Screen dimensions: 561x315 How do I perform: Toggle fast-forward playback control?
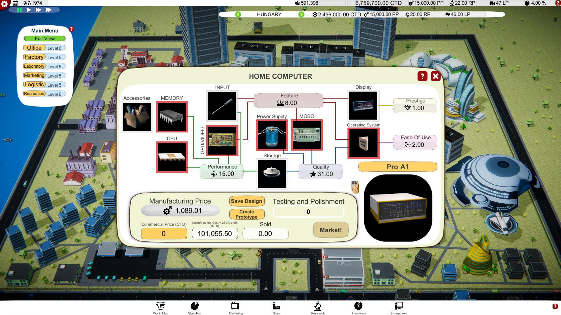39,10
